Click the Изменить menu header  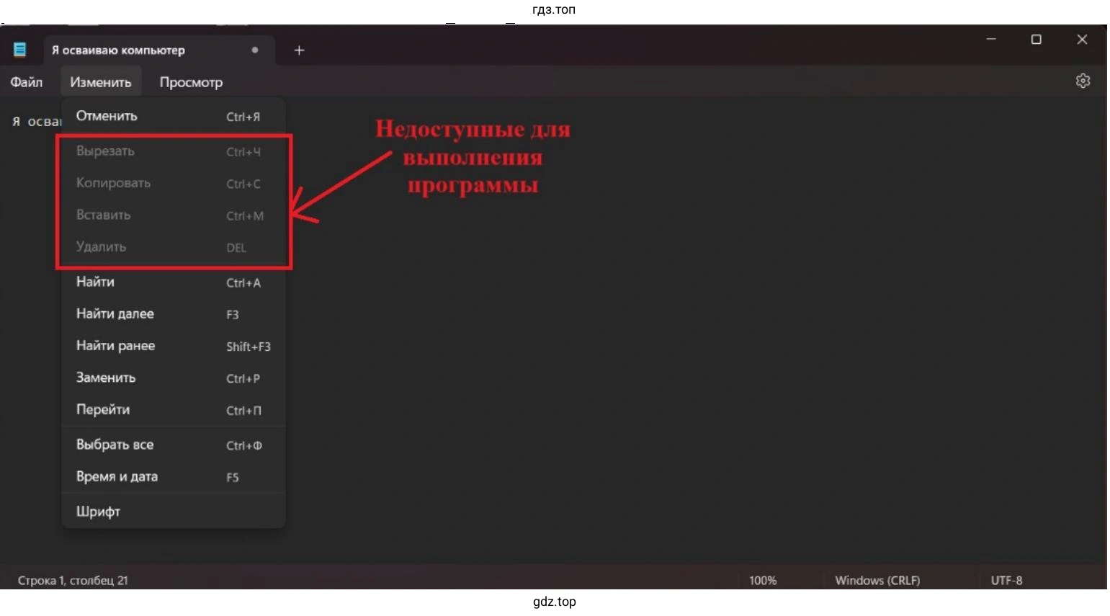pos(101,81)
